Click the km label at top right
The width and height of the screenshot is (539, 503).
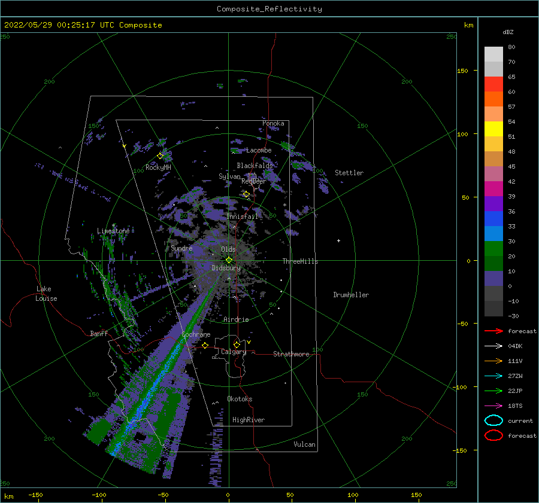tap(468, 25)
